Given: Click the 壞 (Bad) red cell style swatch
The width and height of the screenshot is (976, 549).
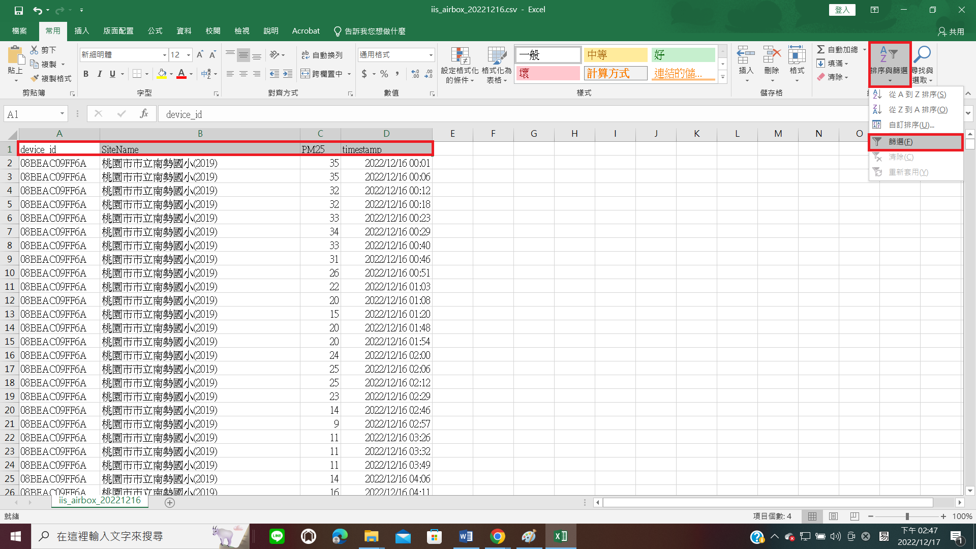Looking at the screenshot, I should click(548, 73).
